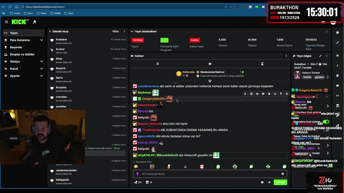The image size is (344, 193).
Task: Open the info icon in right sidebar
Action: click(x=338, y=32)
